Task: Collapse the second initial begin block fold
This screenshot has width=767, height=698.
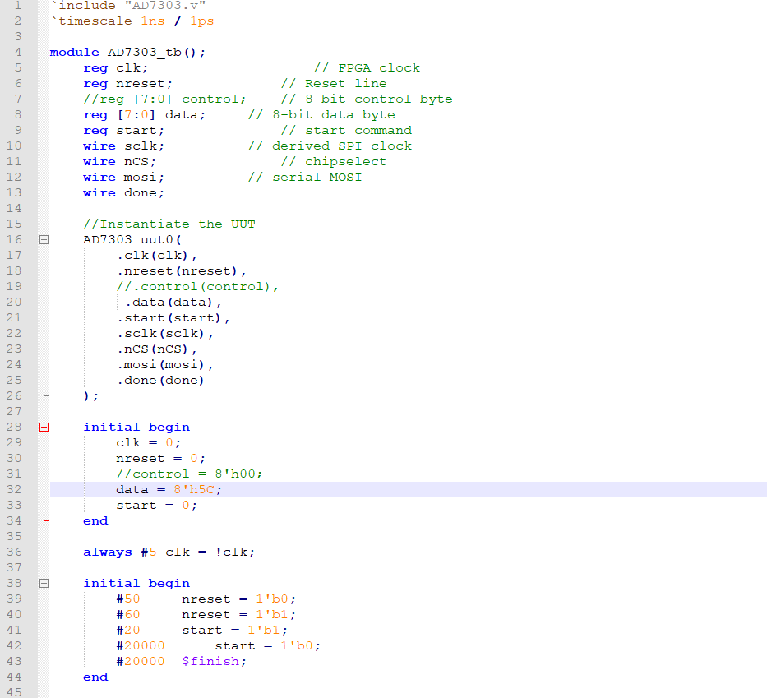Action: [x=44, y=583]
